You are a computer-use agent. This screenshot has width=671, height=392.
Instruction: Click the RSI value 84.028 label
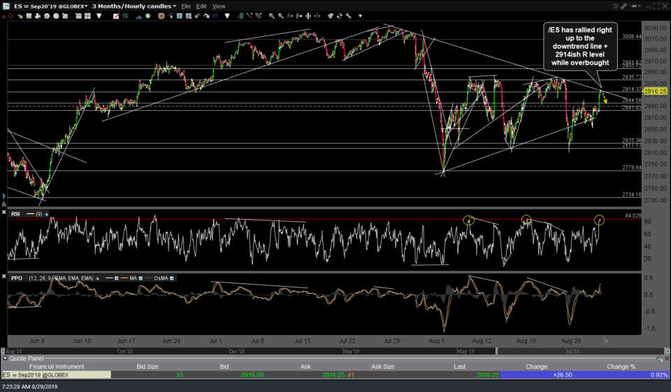tap(633, 216)
